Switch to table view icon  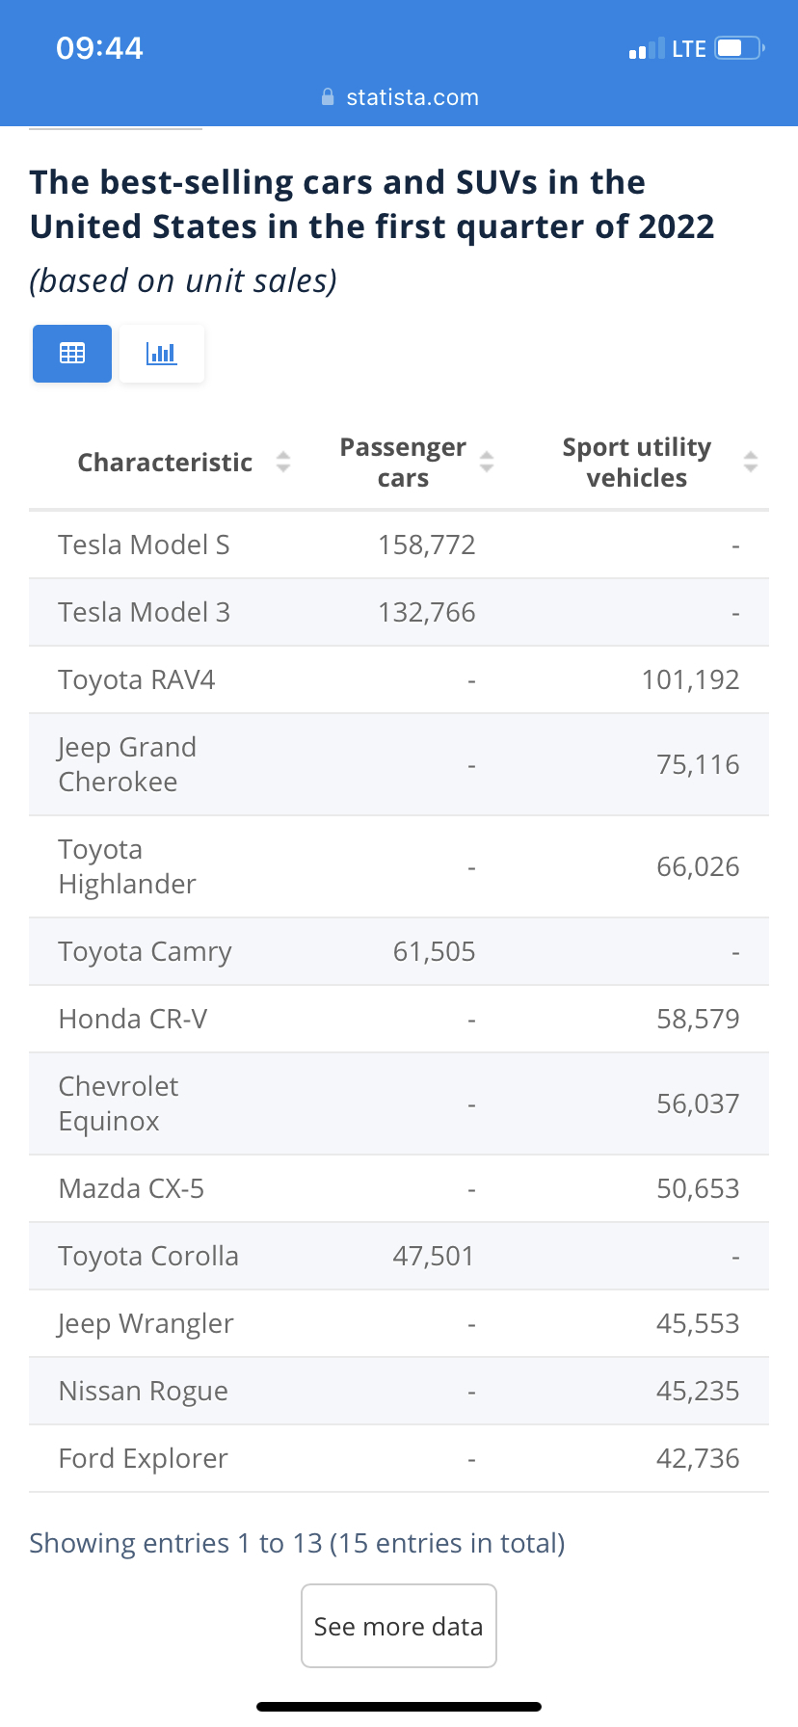72,354
